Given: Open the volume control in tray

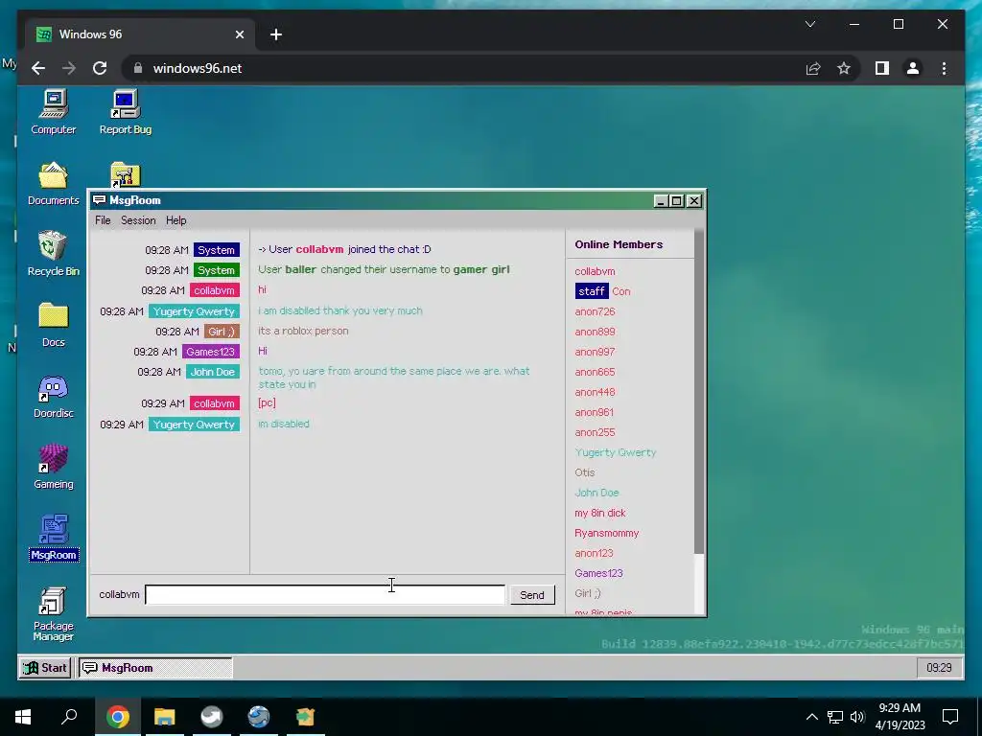Looking at the screenshot, I should point(857,717).
